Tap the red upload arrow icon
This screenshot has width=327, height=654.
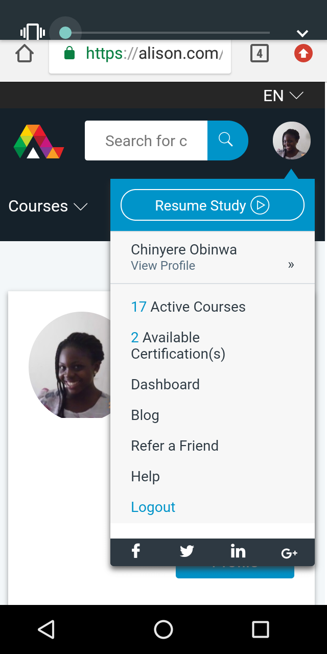[303, 53]
